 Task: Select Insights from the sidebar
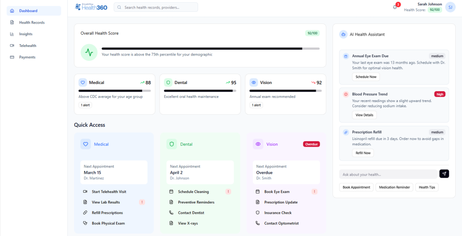pos(26,34)
